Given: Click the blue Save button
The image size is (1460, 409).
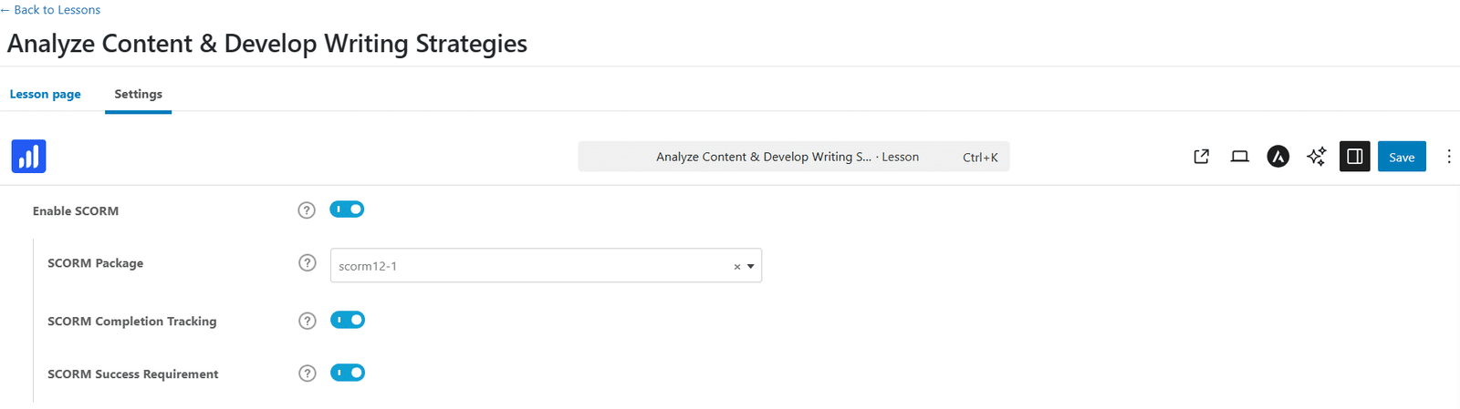Looking at the screenshot, I should point(1402,157).
